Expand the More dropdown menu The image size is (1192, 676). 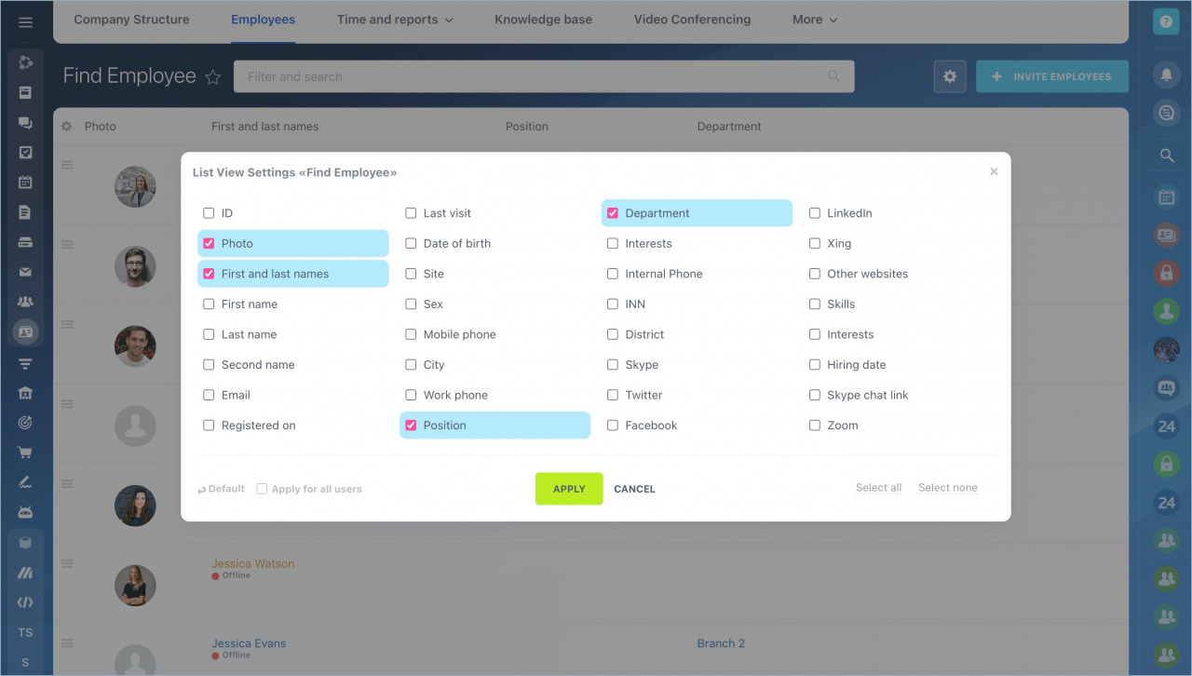tap(815, 20)
